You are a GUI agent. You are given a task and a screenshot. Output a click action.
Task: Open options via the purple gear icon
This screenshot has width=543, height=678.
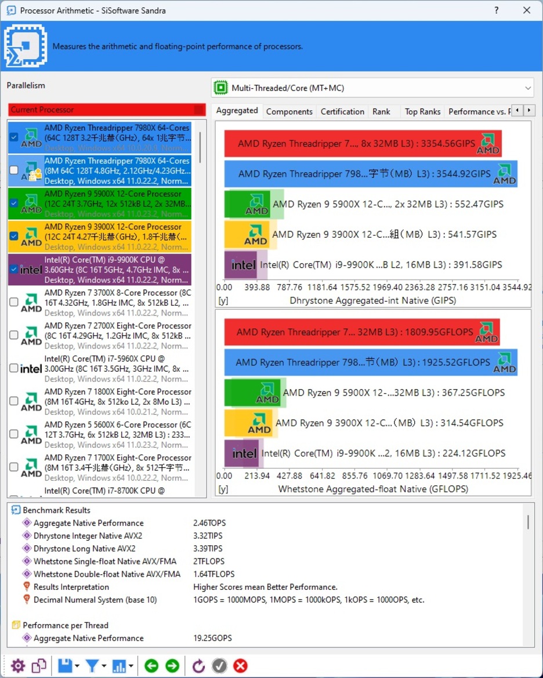pos(18,666)
